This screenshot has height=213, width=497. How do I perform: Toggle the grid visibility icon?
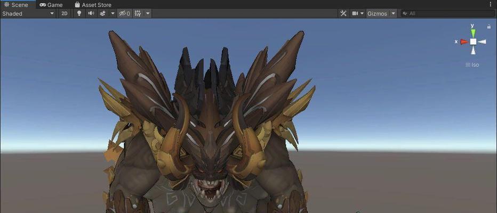click(x=138, y=14)
